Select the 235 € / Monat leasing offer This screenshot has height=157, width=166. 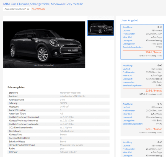(x=142, y=80)
